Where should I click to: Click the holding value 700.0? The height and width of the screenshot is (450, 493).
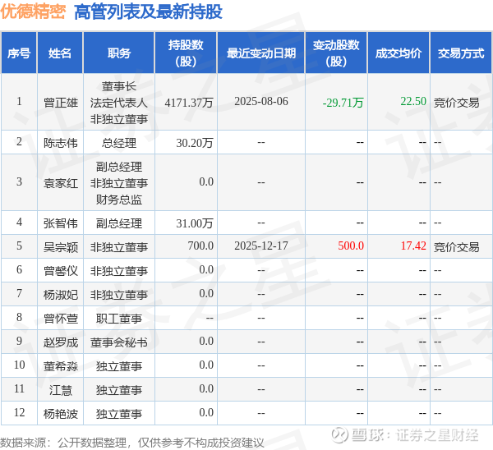pyautogui.click(x=200, y=246)
